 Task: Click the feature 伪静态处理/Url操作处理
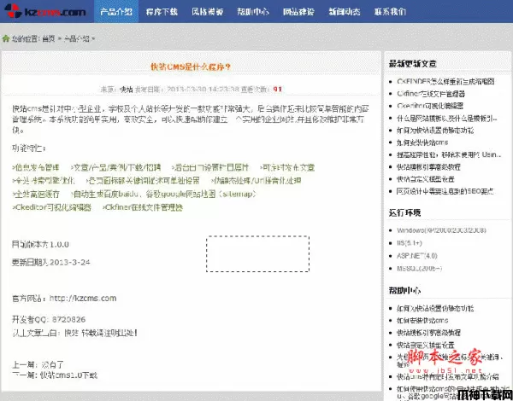click(256, 181)
